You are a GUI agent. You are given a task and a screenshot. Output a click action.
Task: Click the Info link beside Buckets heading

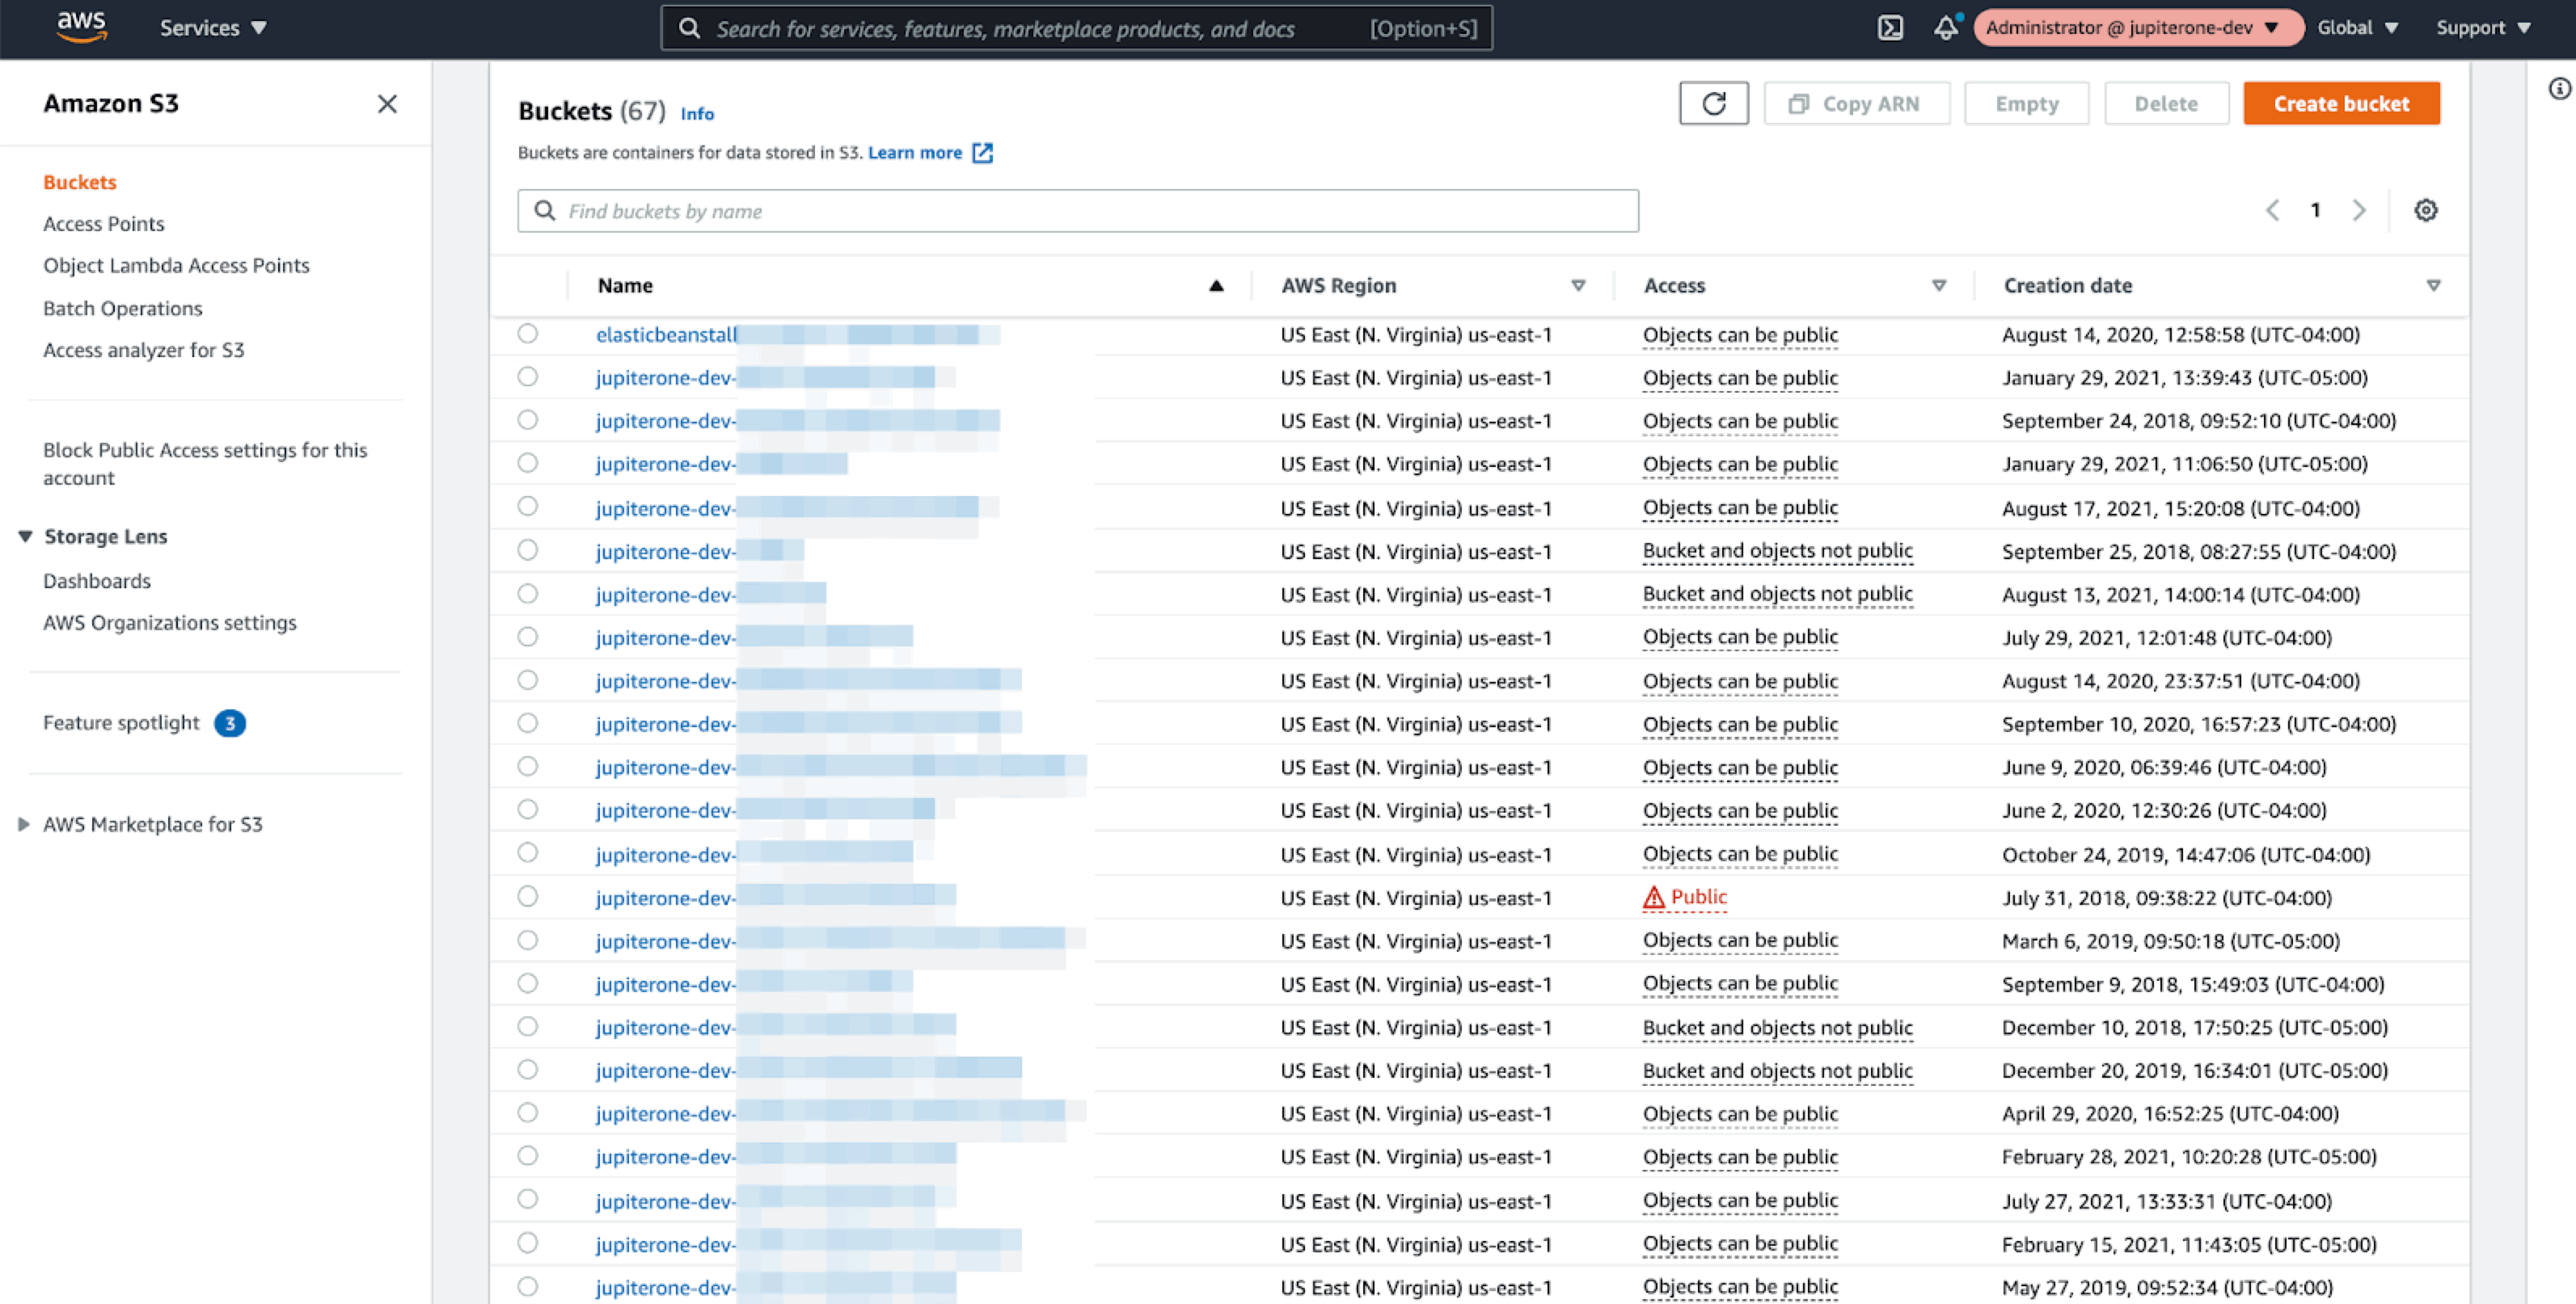(x=697, y=114)
